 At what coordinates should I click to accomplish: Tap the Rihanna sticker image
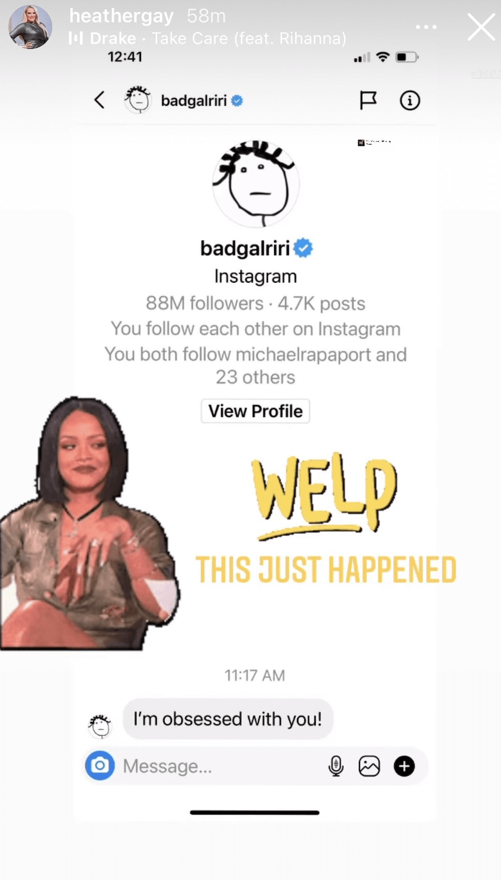tap(90, 523)
